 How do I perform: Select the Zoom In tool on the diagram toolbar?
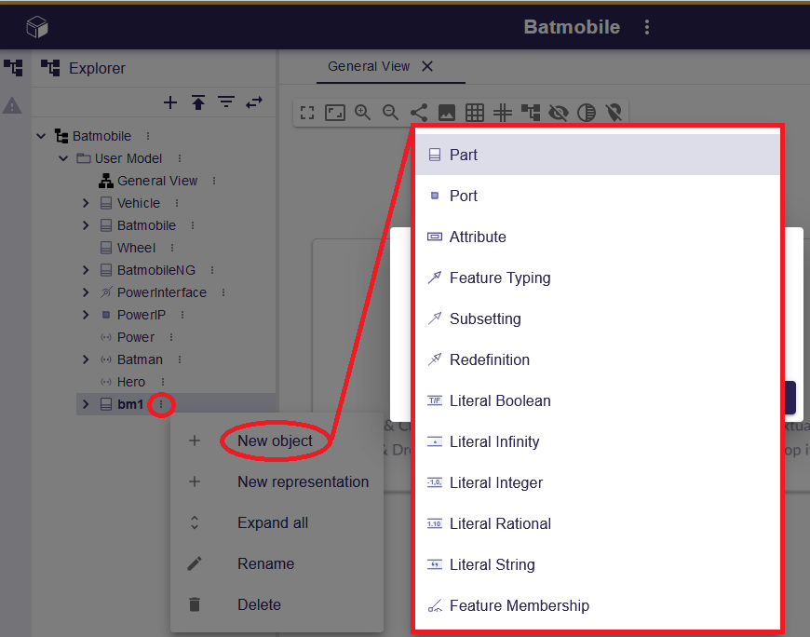(363, 113)
